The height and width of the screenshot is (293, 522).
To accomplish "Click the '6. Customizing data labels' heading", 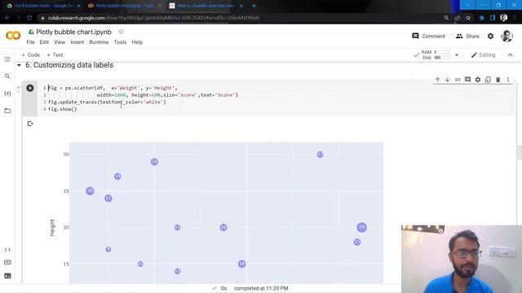I will tap(69, 65).
